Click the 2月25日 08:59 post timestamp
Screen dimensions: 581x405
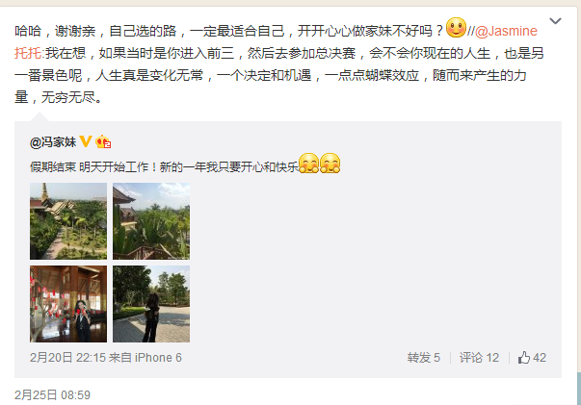[52, 395]
